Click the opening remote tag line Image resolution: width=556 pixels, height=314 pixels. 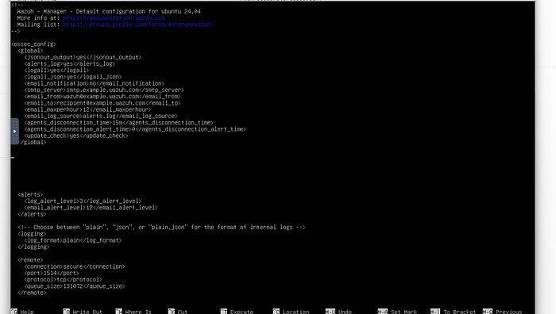click(30, 260)
